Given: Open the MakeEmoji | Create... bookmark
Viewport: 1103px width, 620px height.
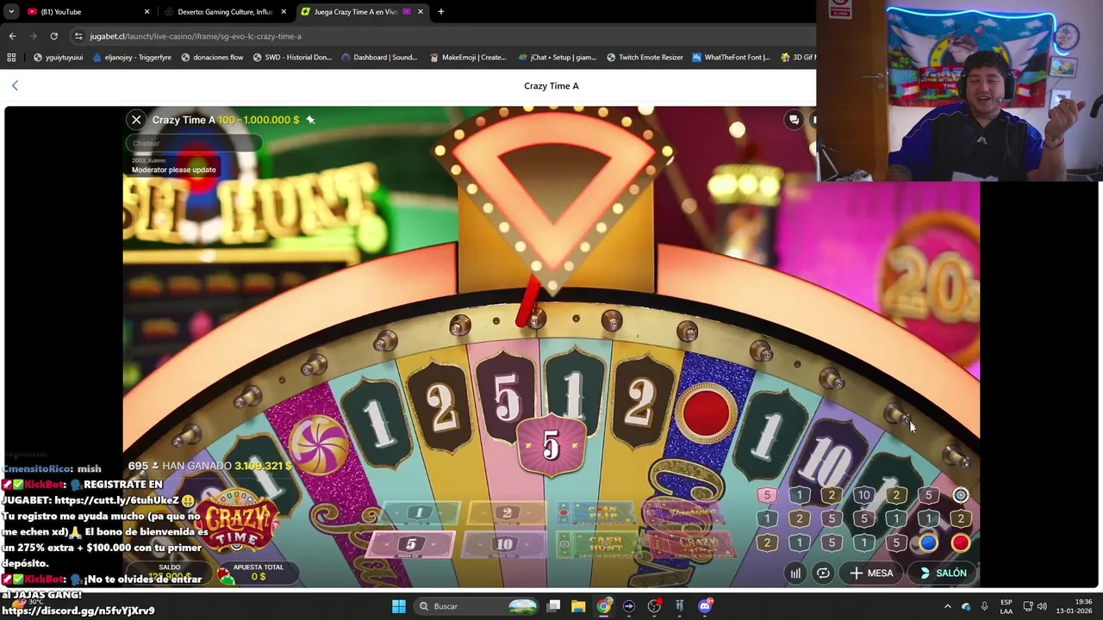Looking at the screenshot, I should coord(467,58).
